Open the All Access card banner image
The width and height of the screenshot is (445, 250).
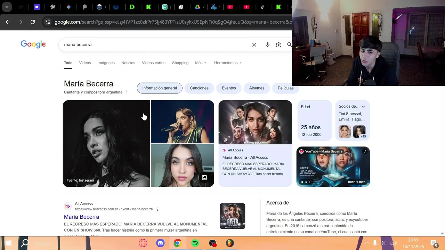tap(255, 122)
